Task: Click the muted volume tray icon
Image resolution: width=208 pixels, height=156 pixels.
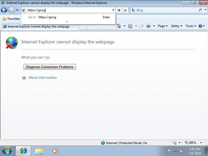Action: pyautogui.click(x=181, y=151)
